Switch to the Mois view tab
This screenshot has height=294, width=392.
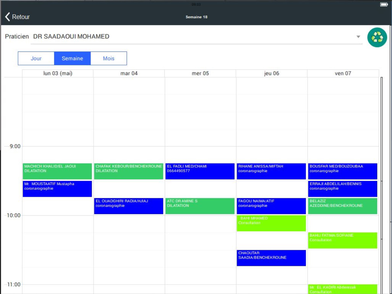[x=109, y=58]
